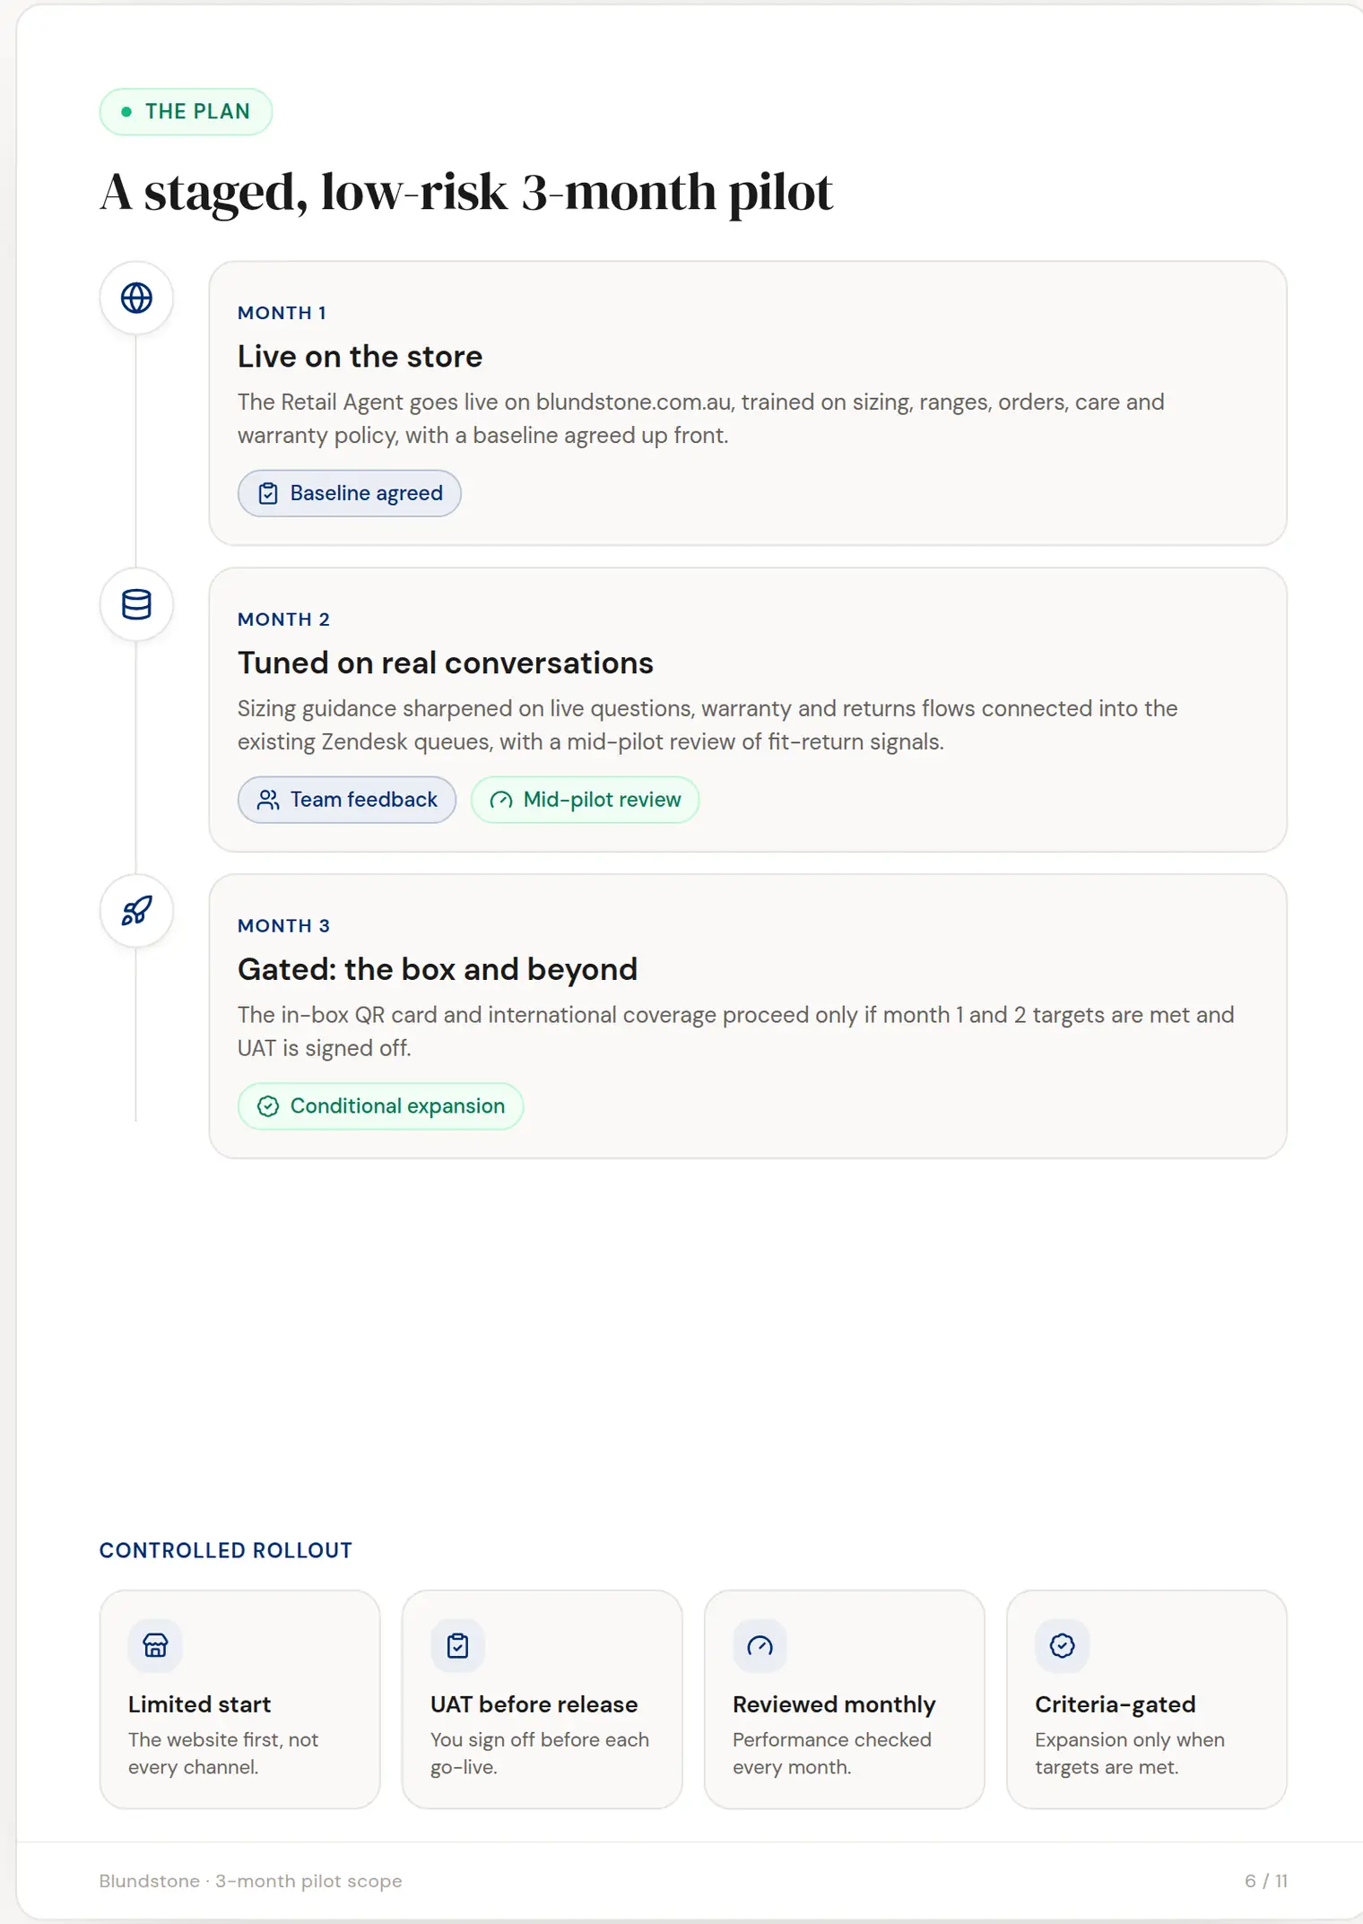Image resolution: width=1363 pixels, height=1924 pixels.
Task: Click the Criteria-gated card title
Action: 1116,1703
